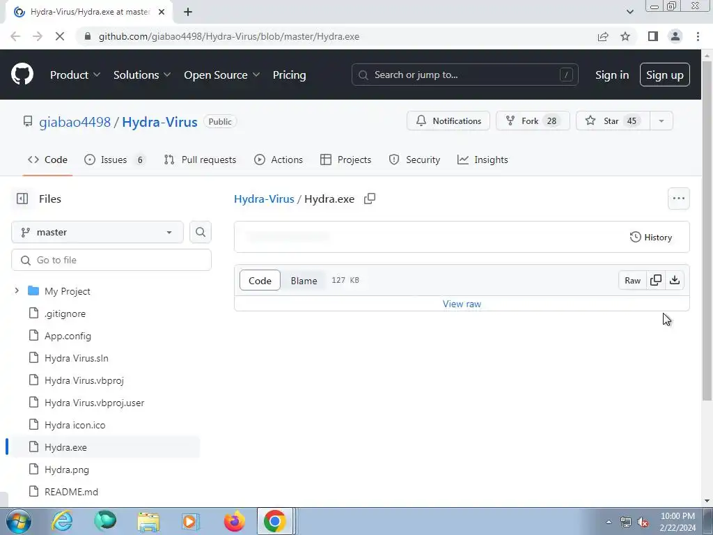713x535 pixels.
Task: Collapse the Files side panel icon
Action: pos(22,199)
